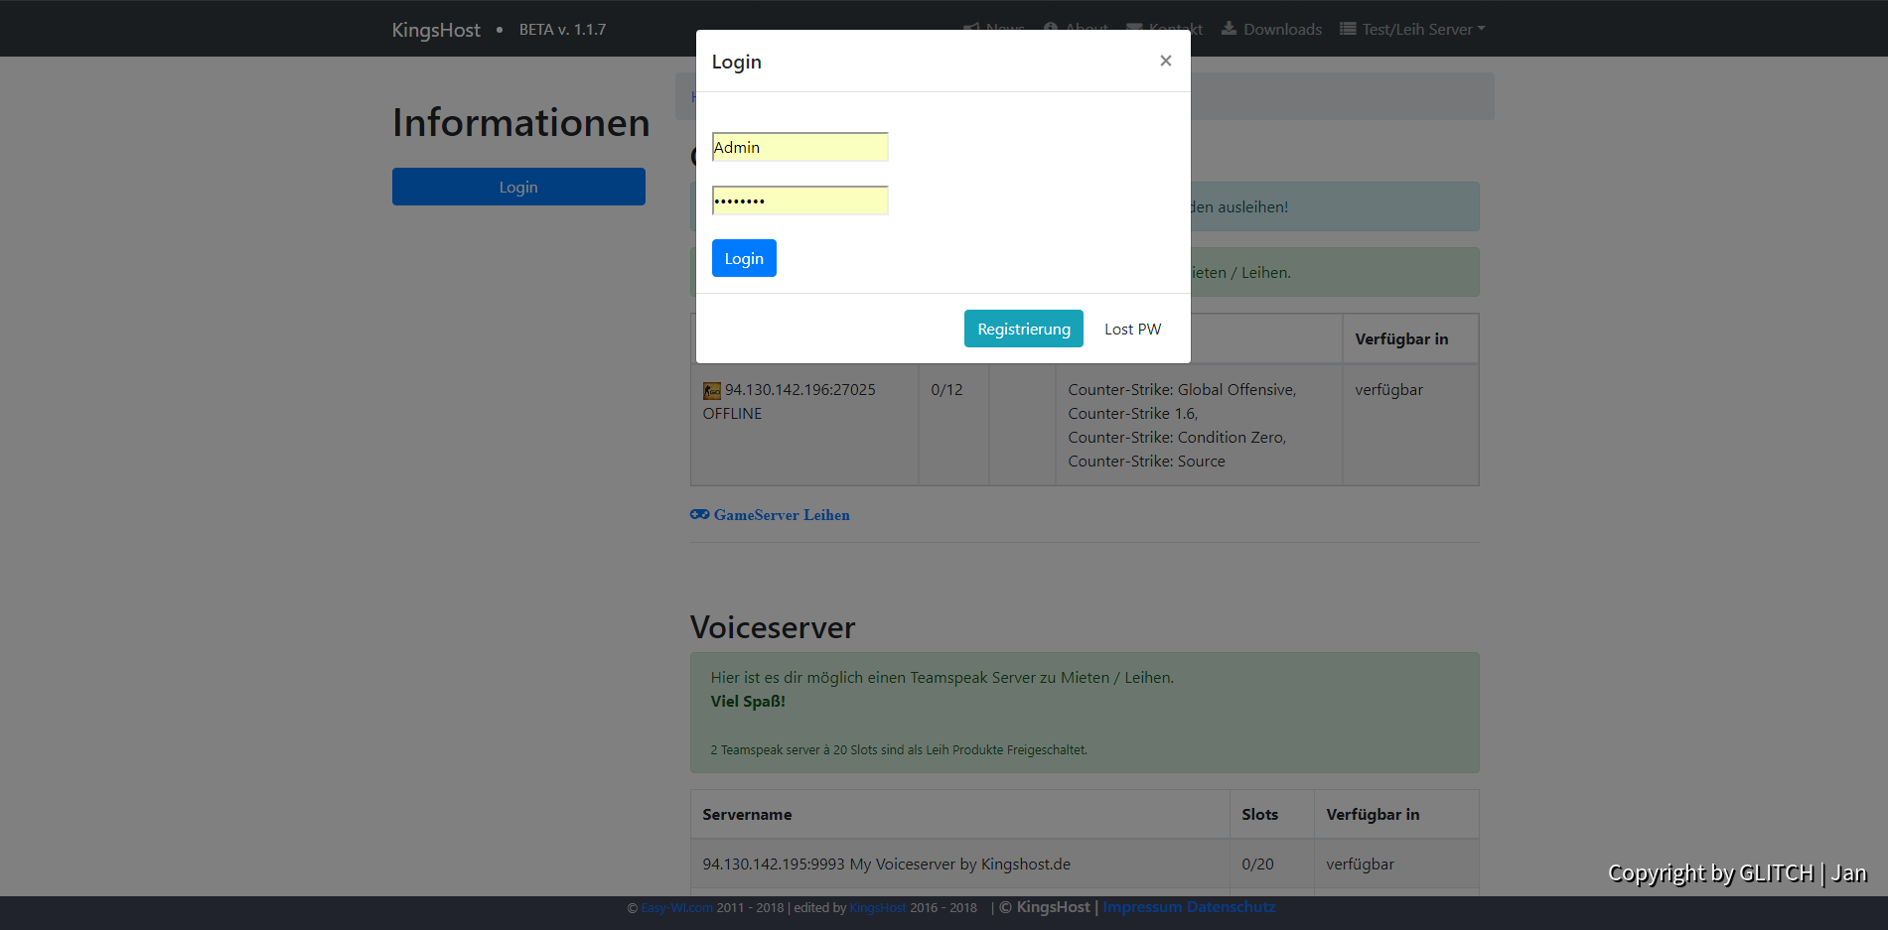Click the KingsHost brand logo
This screenshot has height=930, width=1888.
pyautogui.click(x=436, y=30)
